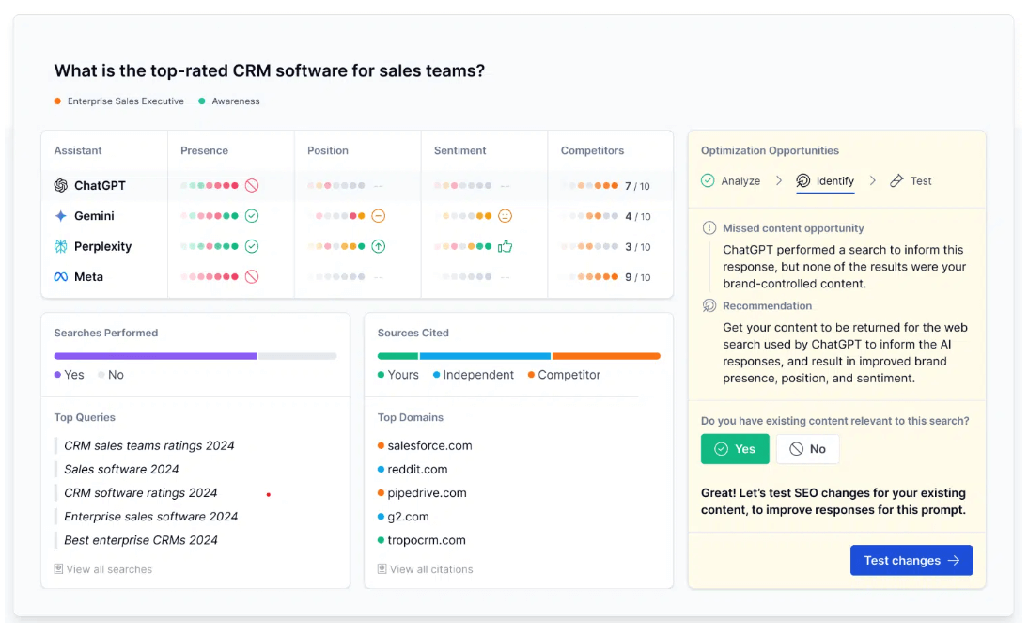
Task: Select query CRM software ratings 2024
Action: 140,493
